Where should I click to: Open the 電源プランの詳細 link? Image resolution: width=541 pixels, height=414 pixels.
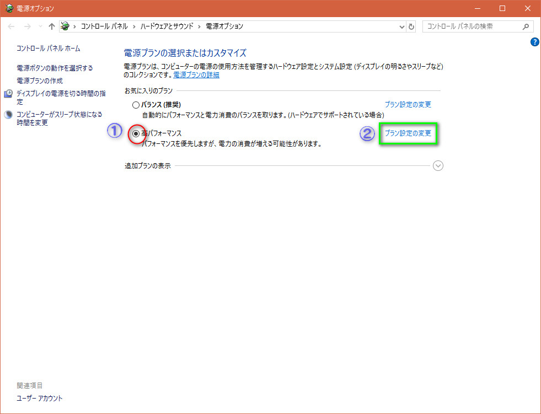pyautogui.click(x=196, y=75)
